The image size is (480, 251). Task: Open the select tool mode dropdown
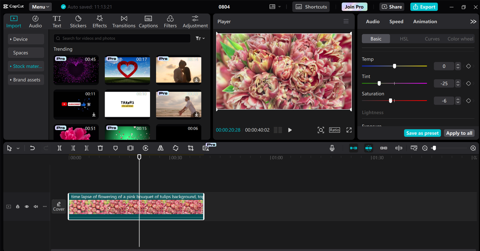click(x=18, y=149)
